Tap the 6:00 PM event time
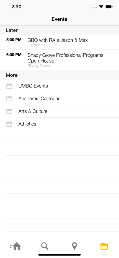Screen dimensions: 119x258 click(14, 55)
